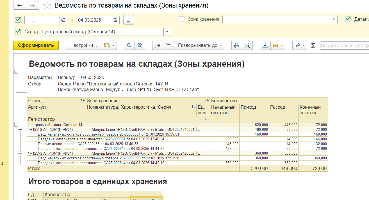
Task: Open the Настройки... dialog
Action: [x=84, y=45]
